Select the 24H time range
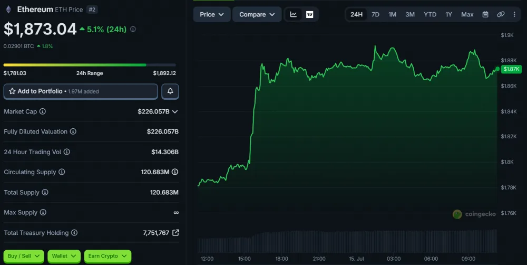527x265 pixels. 356,14
